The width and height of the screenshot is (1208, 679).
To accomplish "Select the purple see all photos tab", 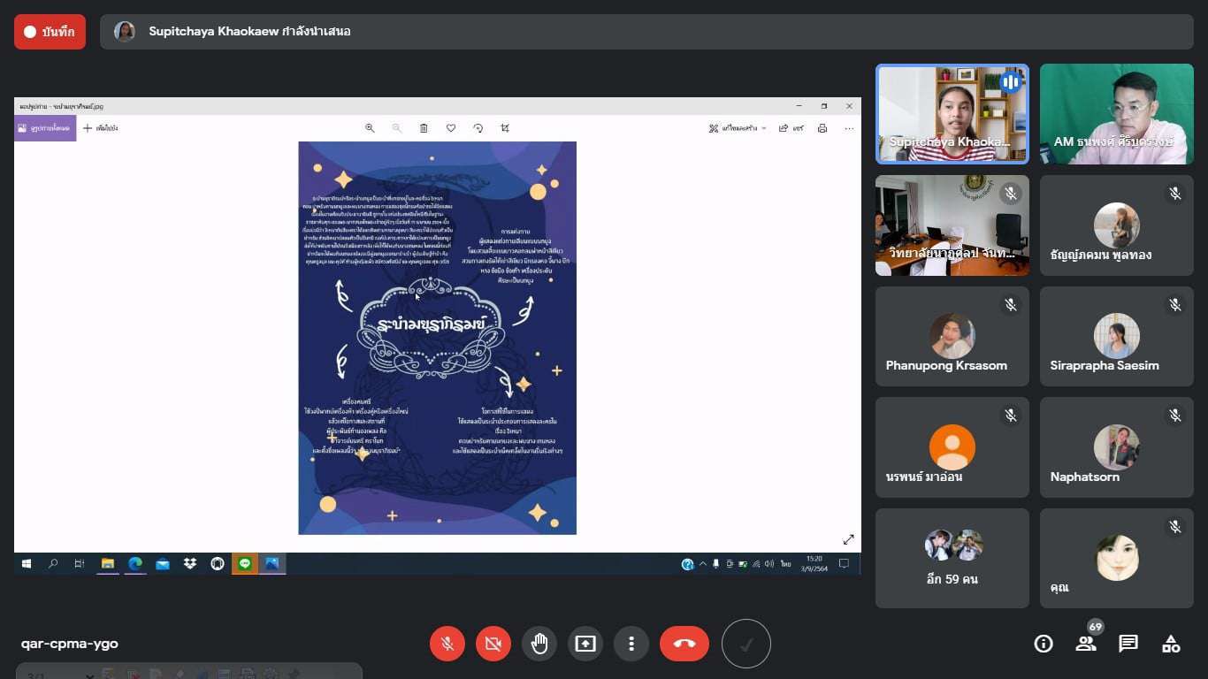I will coord(44,128).
